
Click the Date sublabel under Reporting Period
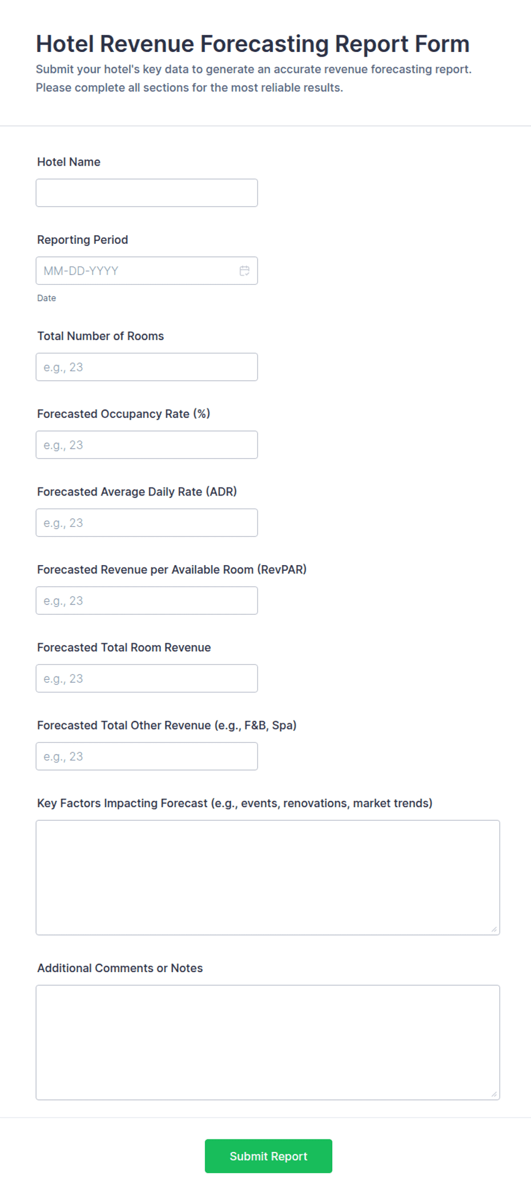pyautogui.click(x=46, y=298)
